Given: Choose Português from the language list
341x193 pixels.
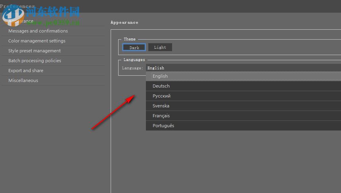Looking at the screenshot, I should pos(243,126).
